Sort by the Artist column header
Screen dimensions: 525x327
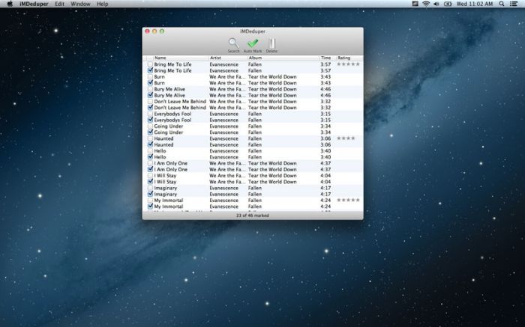(228, 58)
